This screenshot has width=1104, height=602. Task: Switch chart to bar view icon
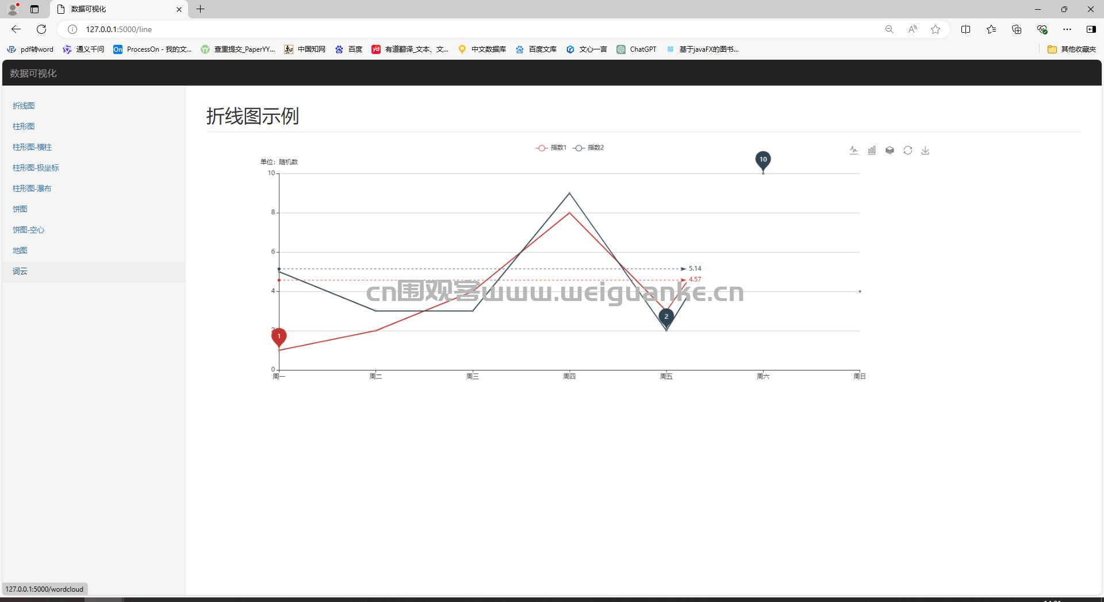(x=872, y=150)
